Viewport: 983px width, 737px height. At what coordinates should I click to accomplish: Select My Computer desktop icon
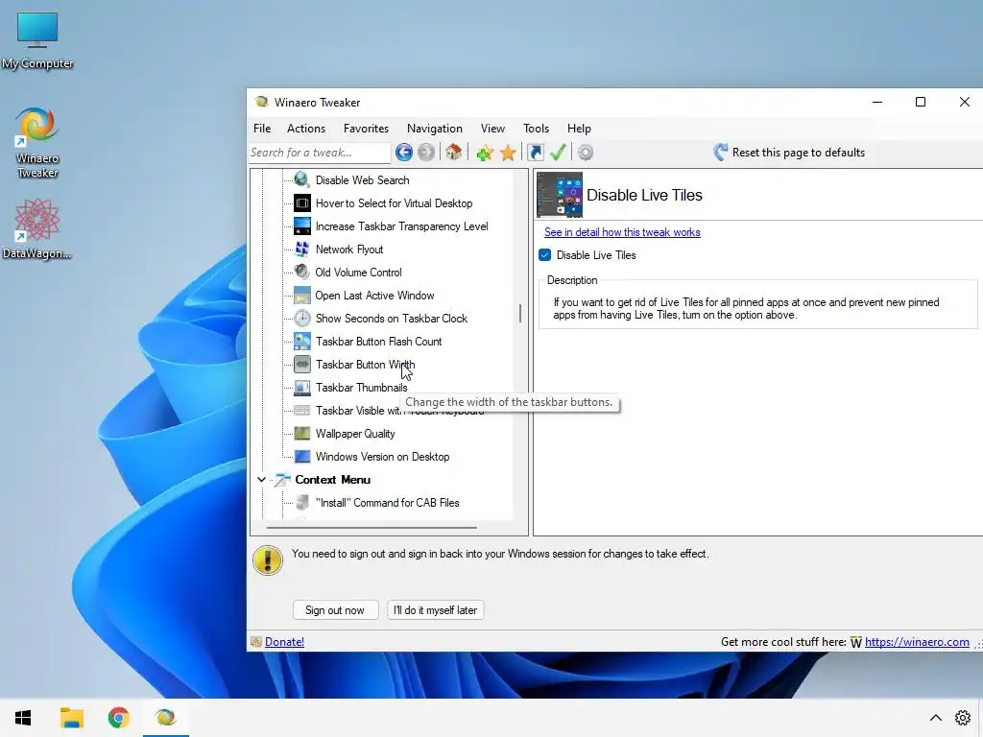coord(37,40)
